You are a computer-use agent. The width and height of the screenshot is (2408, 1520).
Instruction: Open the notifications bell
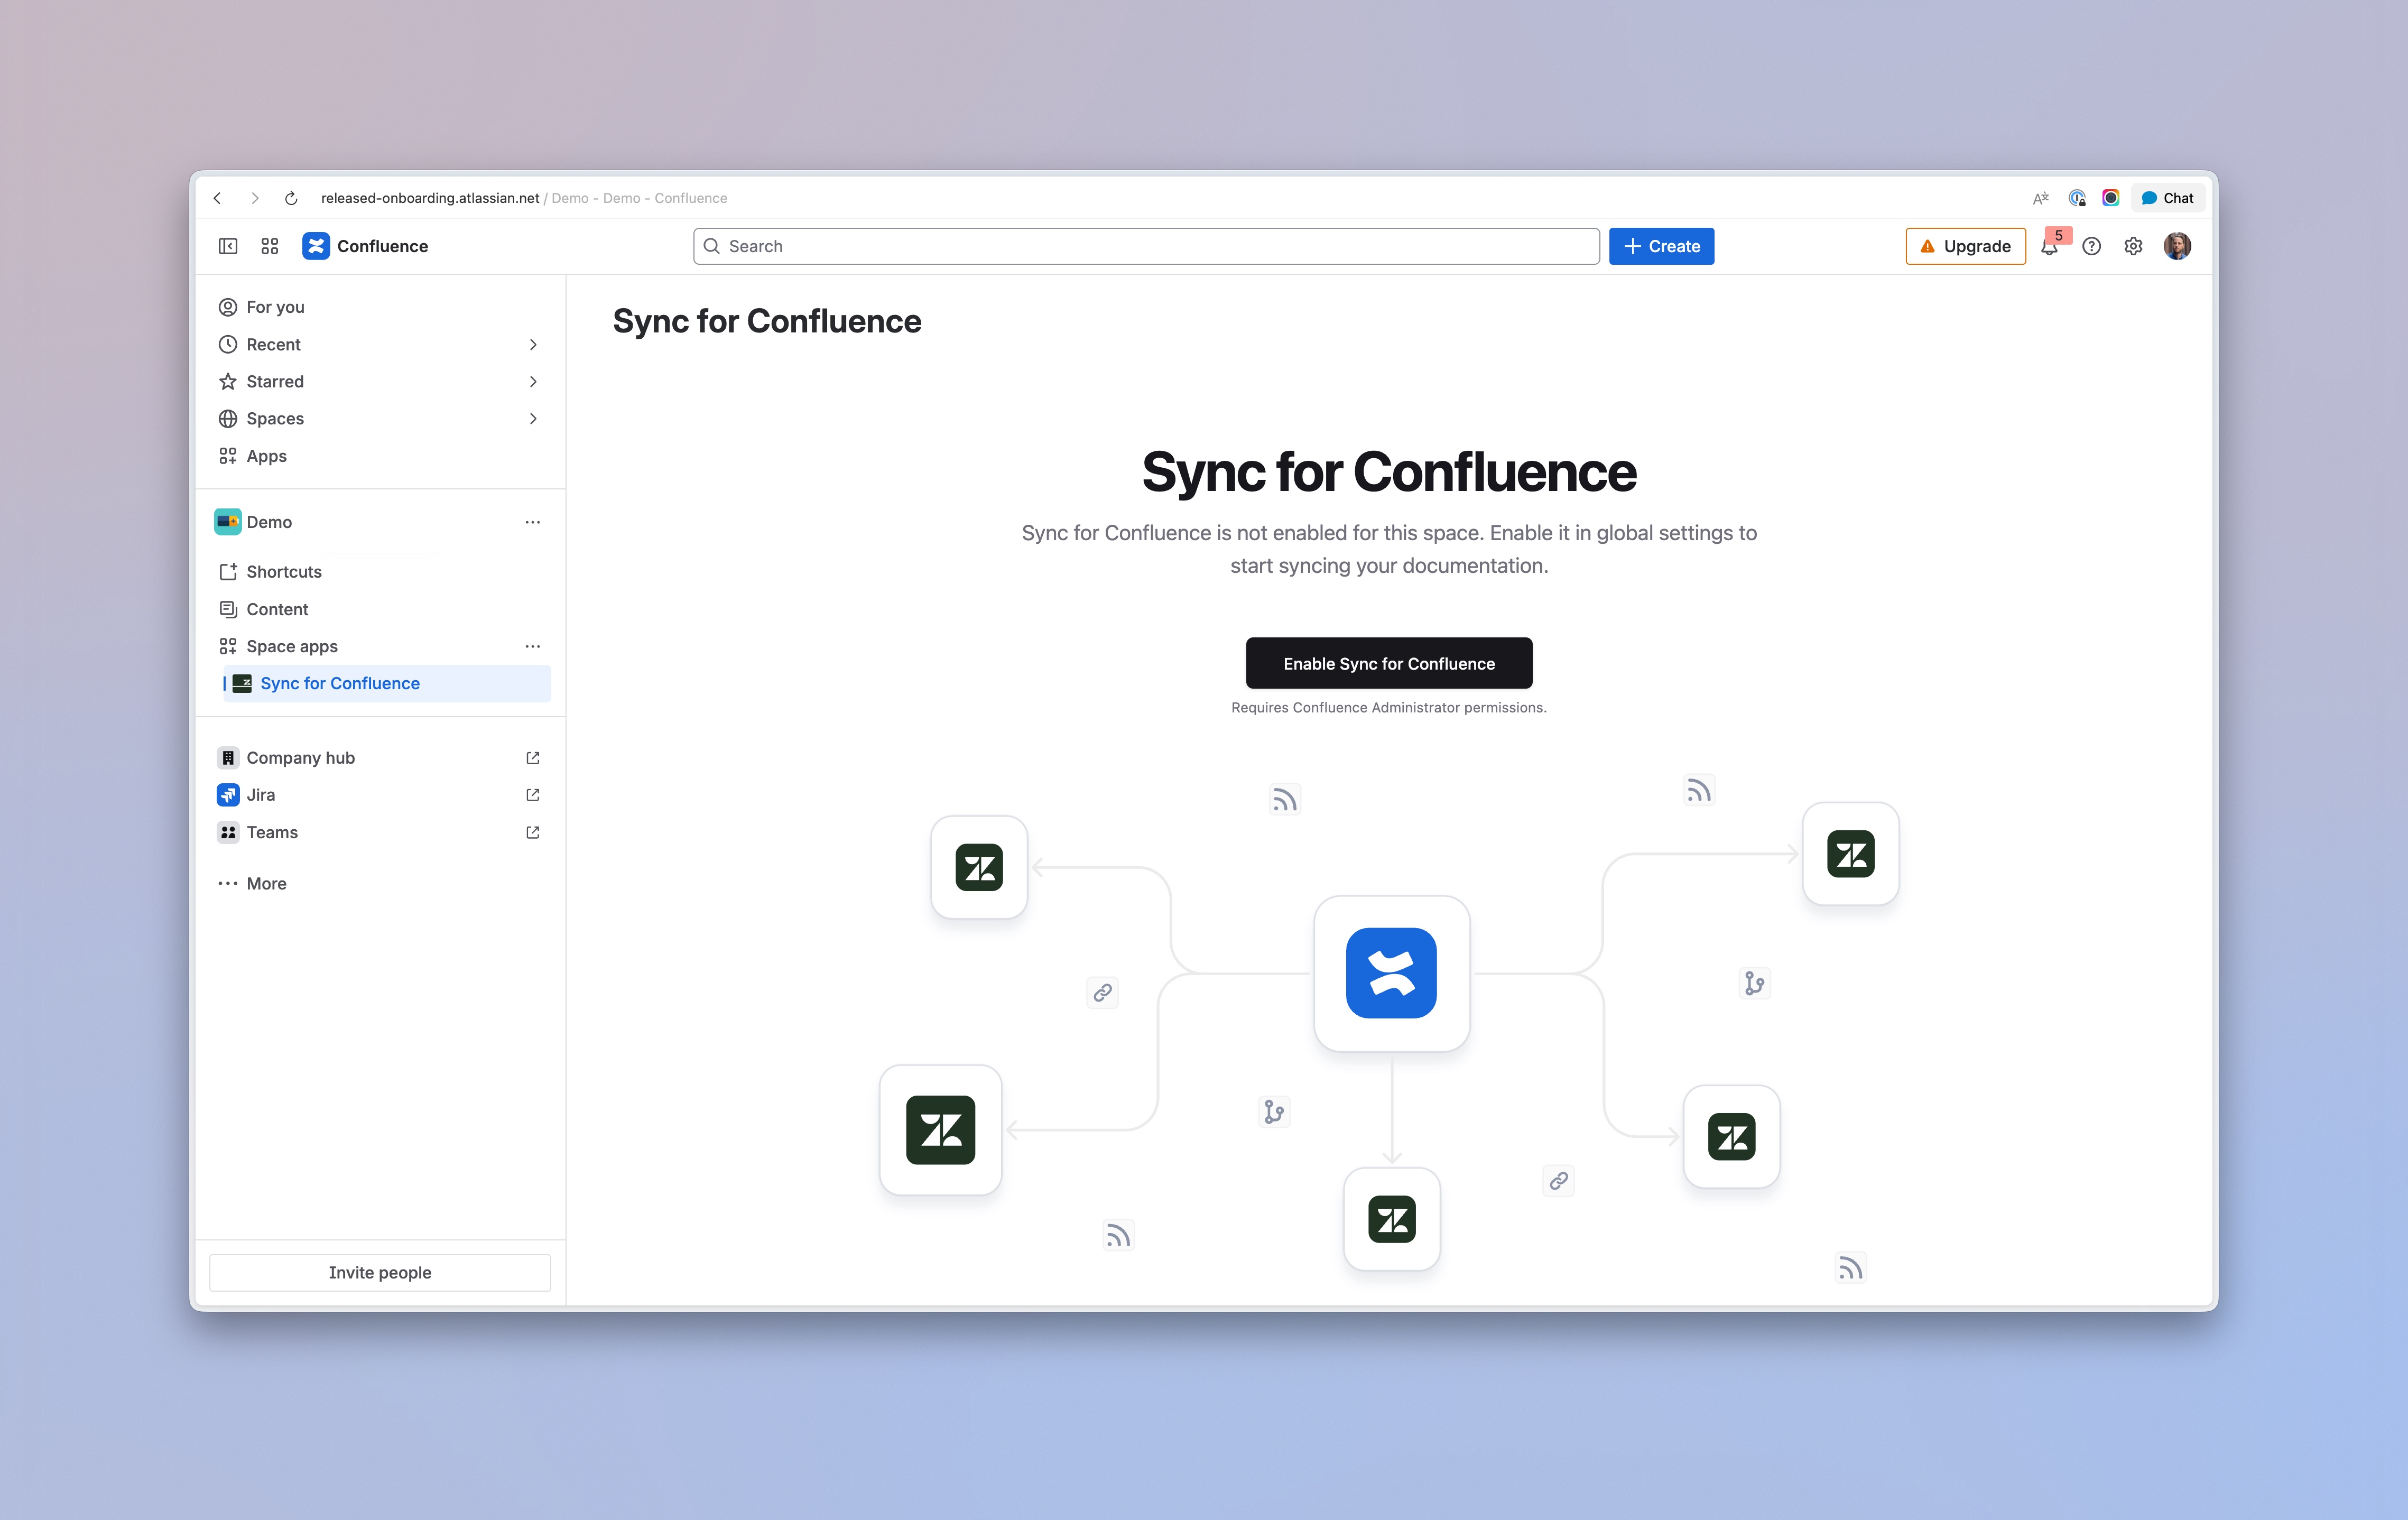(x=2049, y=247)
